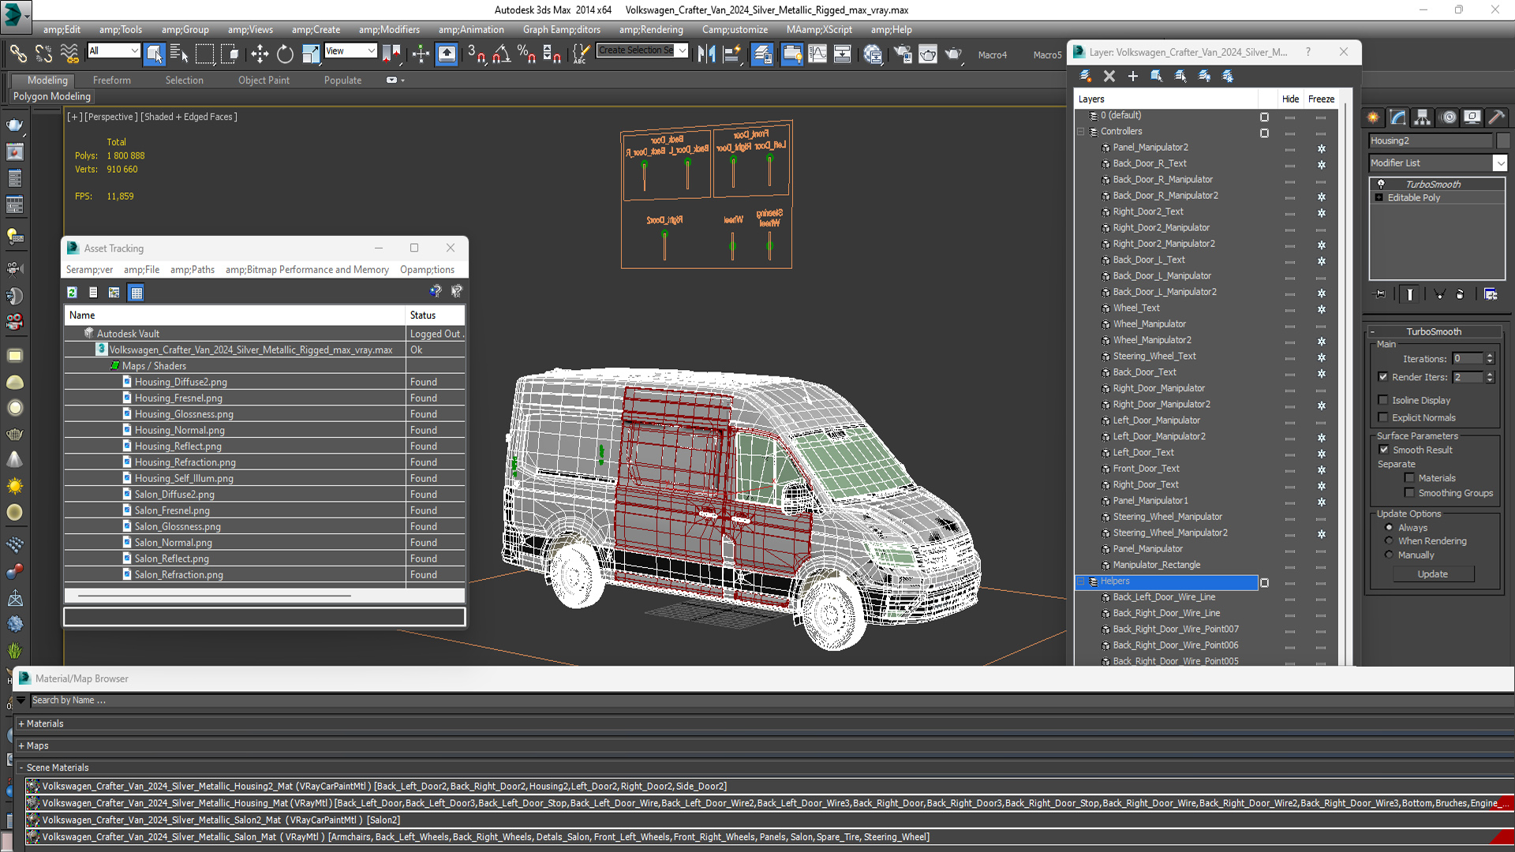Toggle the Angle Snap icon
This screenshot has height=852, width=1515.
pyautogui.click(x=501, y=54)
